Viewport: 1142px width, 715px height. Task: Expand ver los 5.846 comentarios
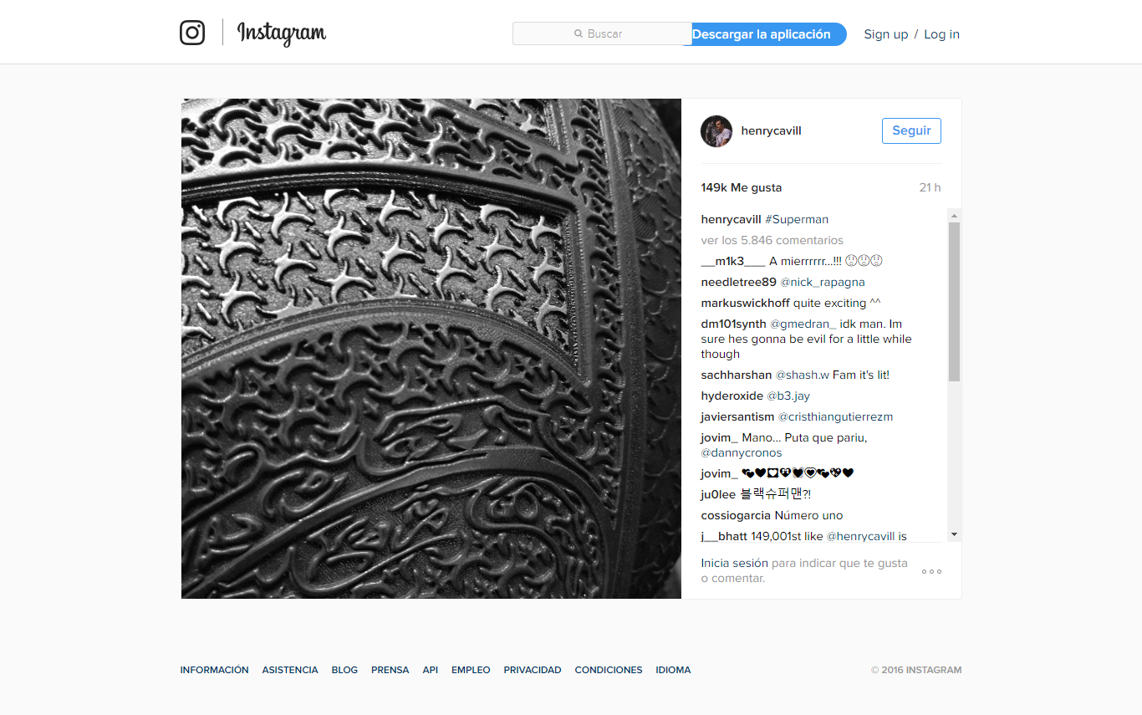coord(772,240)
